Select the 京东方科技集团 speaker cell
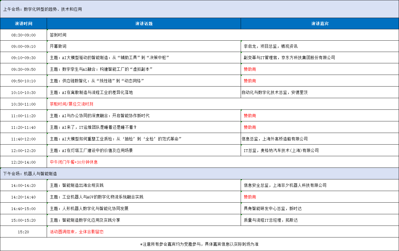 pos(320,58)
